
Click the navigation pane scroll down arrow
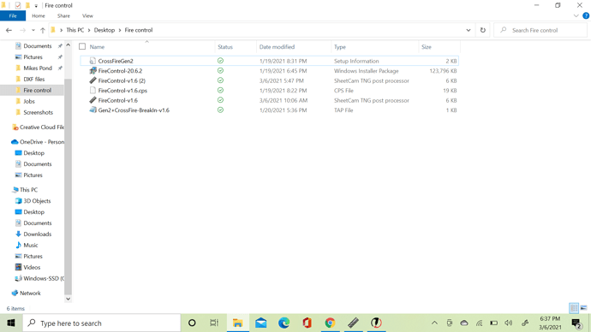[x=68, y=299]
